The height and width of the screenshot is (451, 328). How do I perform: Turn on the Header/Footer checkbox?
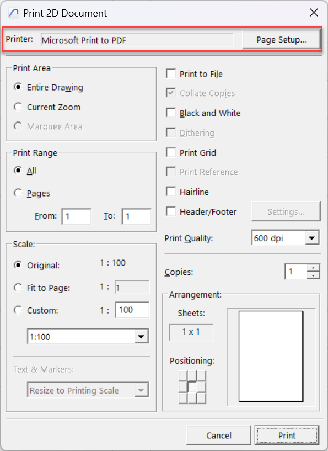click(171, 211)
